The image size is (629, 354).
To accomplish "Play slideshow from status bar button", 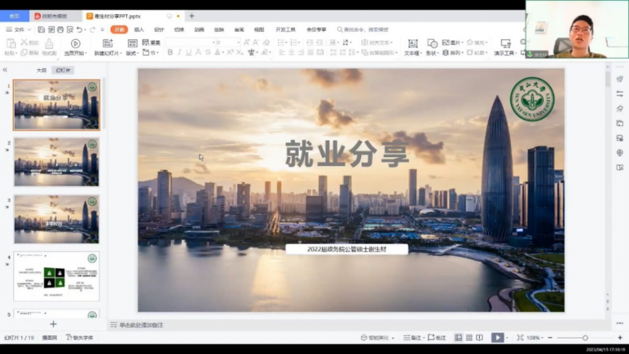I will click(497, 338).
